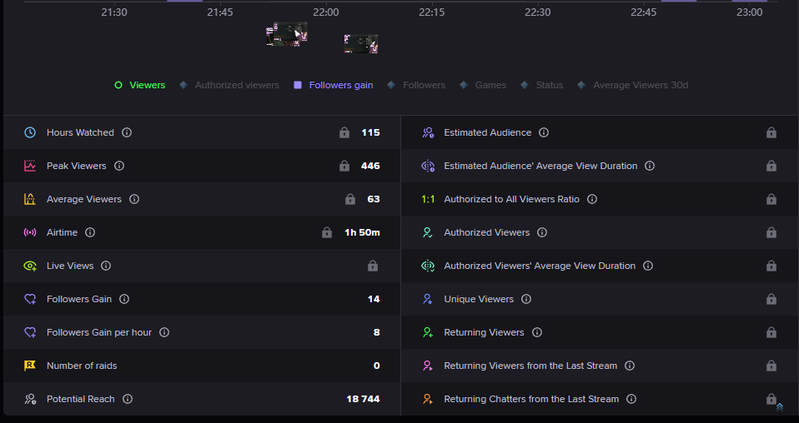Image resolution: width=799 pixels, height=423 pixels.
Task: Toggle Average Viewers 30d series in legend
Action: click(632, 85)
